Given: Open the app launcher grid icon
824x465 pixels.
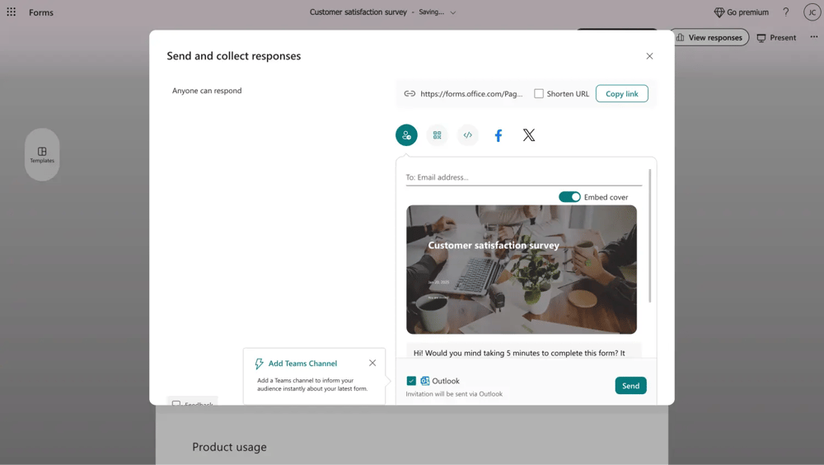Looking at the screenshot, I should [x=12, y=12].
